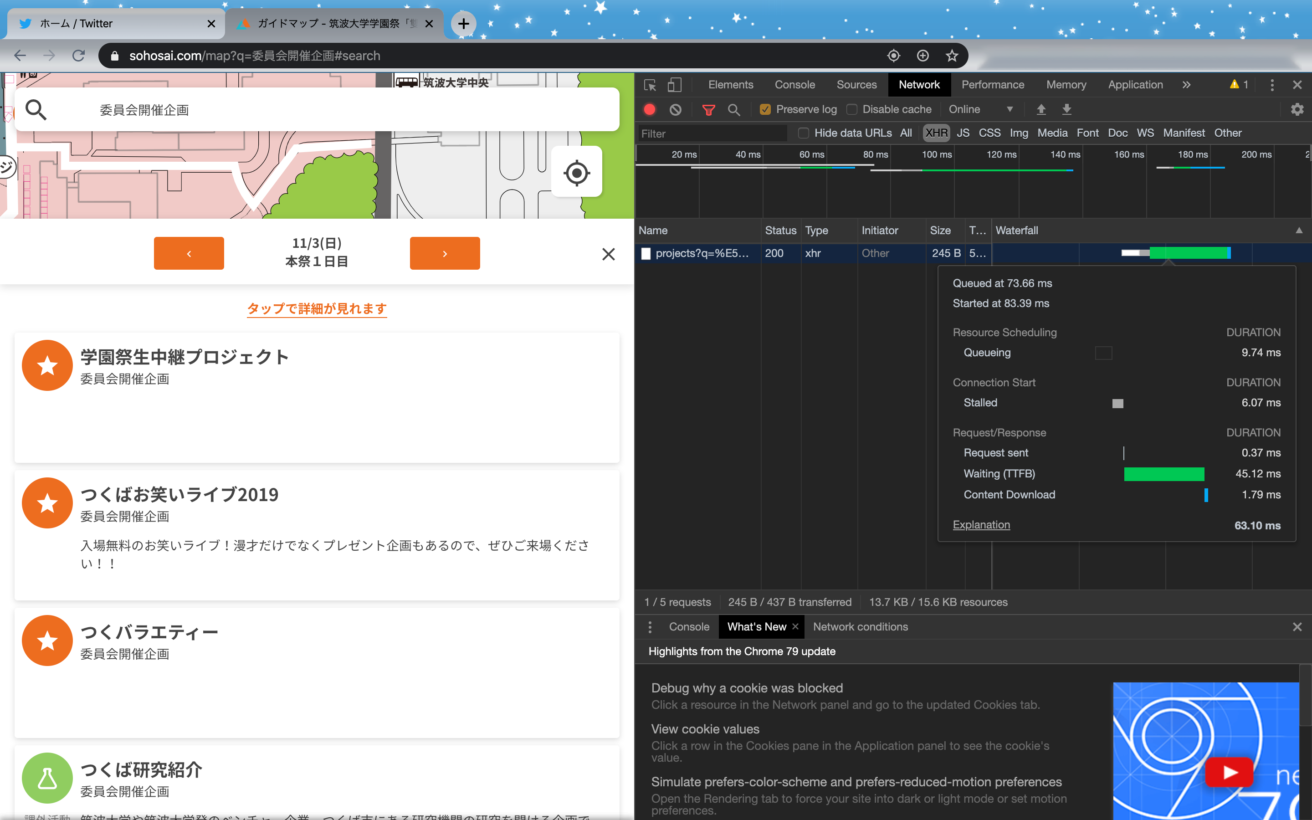Check the Hide data URLs checkbox
Viewport: 1312px width, 820px height.
[804, 133]
